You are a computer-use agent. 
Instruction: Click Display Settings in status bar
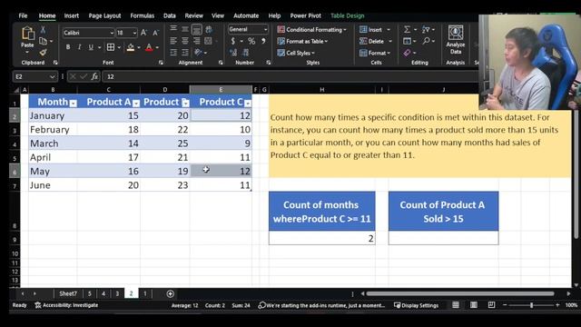click(x=416, y=305)
